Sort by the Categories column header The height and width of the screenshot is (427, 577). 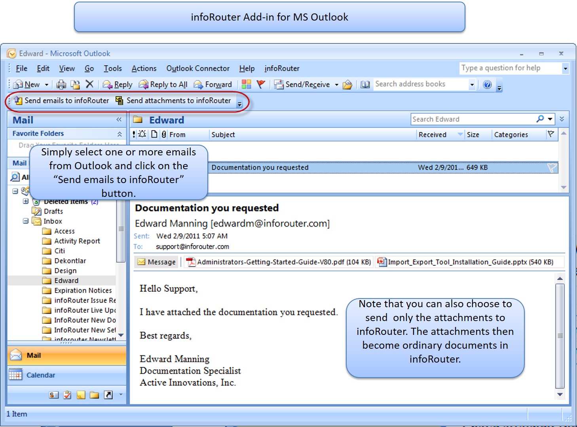(518, 134)
